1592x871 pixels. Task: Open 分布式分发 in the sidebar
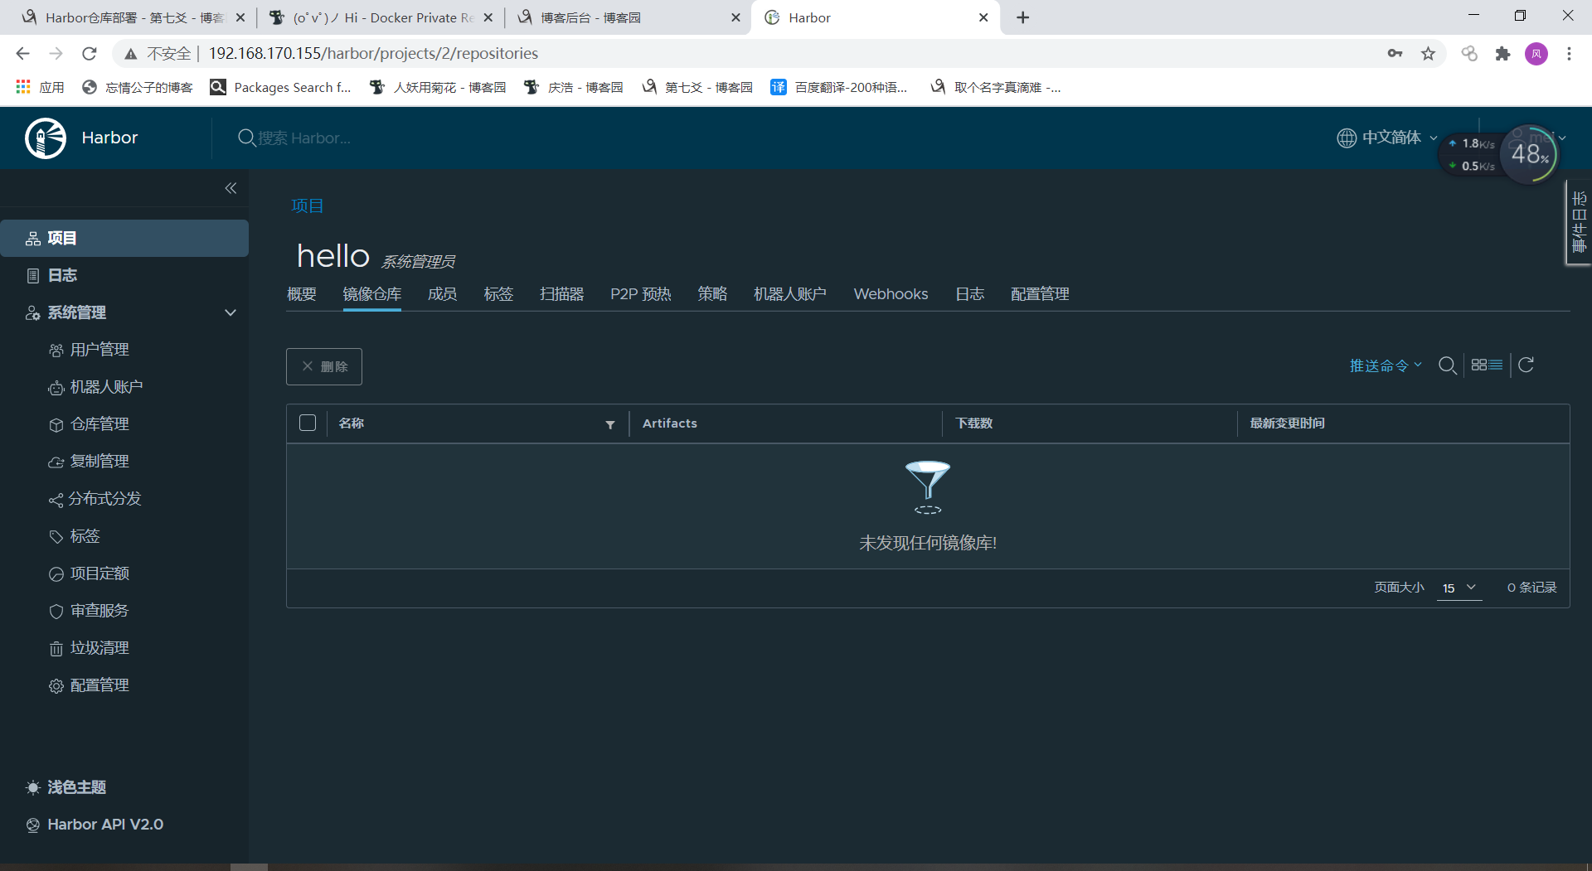[95, 499]
